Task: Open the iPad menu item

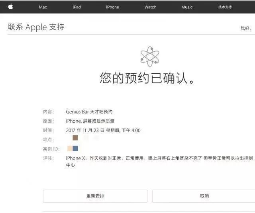Action: pyautogui.click(x=76, y=7)
